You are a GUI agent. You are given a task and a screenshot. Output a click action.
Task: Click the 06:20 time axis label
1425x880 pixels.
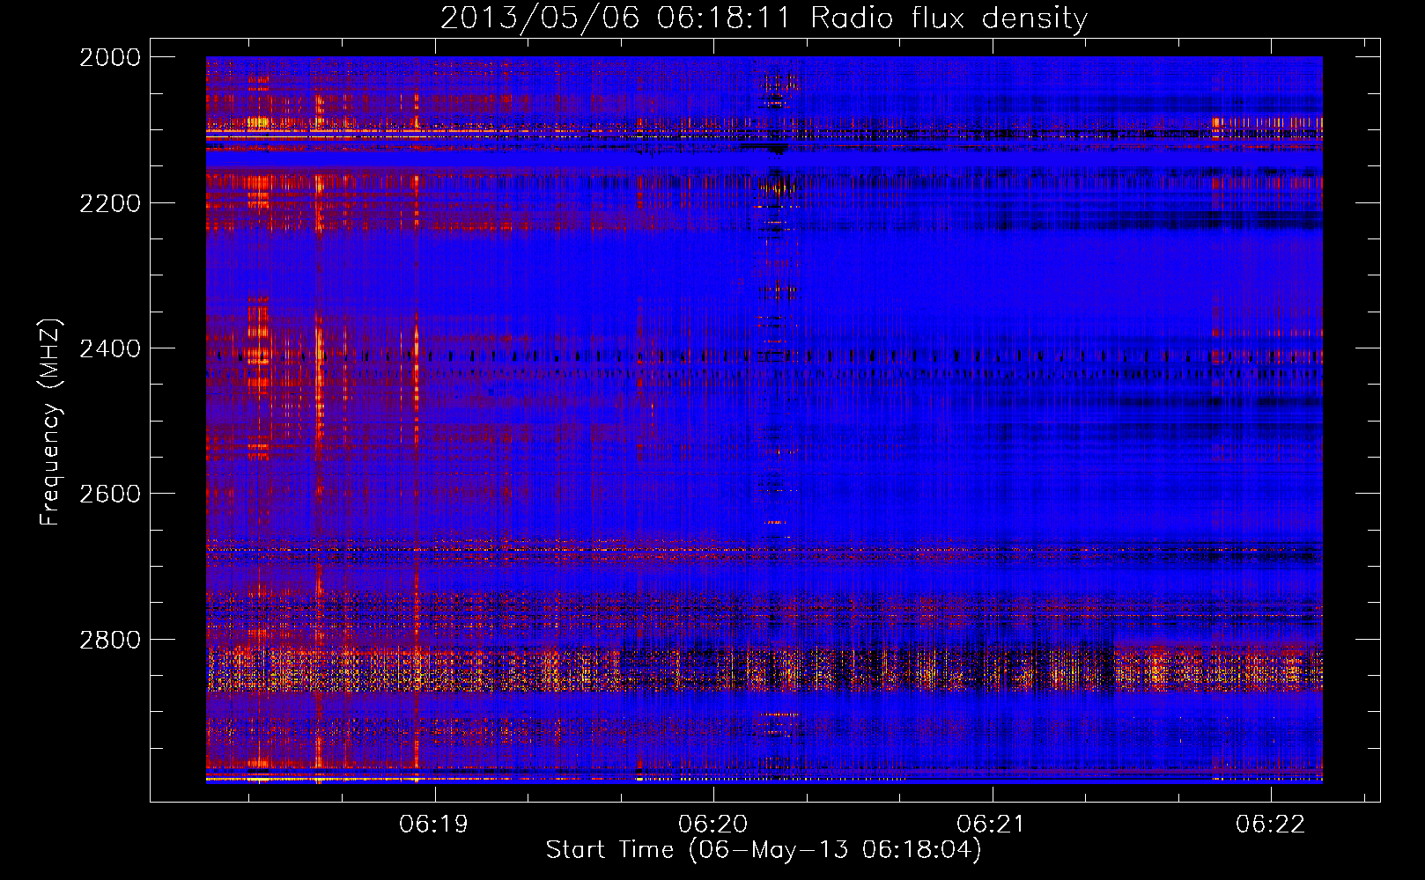click(712, 824)
